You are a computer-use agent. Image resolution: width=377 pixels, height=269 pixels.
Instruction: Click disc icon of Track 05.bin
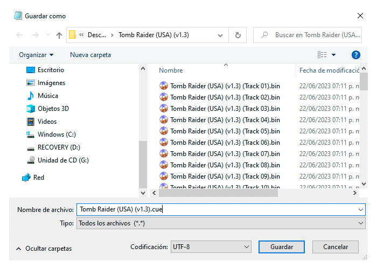(164, 131)
